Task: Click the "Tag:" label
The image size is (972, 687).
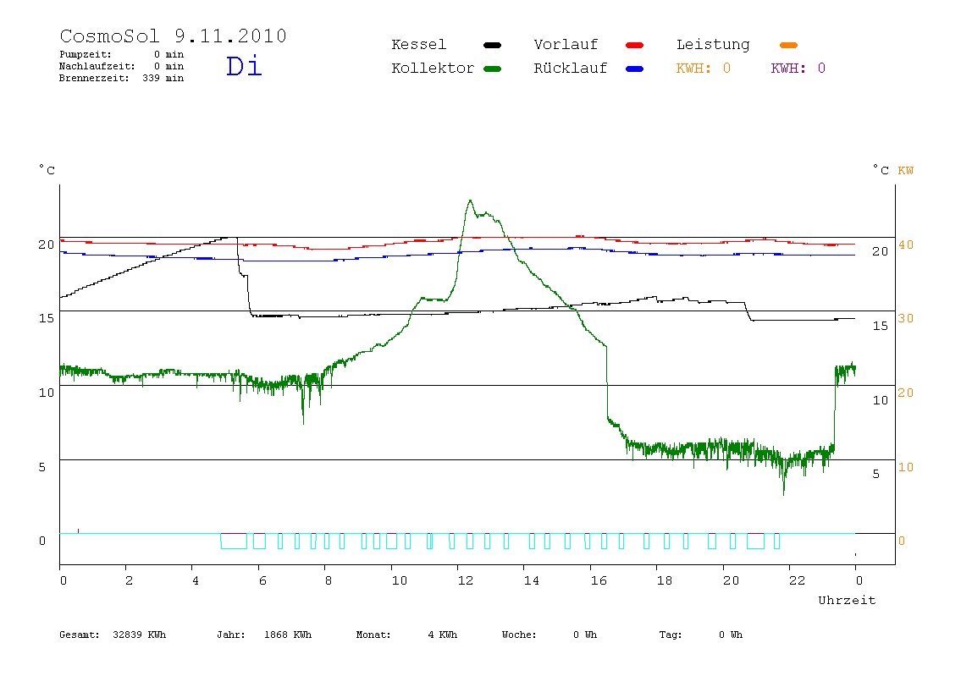Action: tap(671, 635)
